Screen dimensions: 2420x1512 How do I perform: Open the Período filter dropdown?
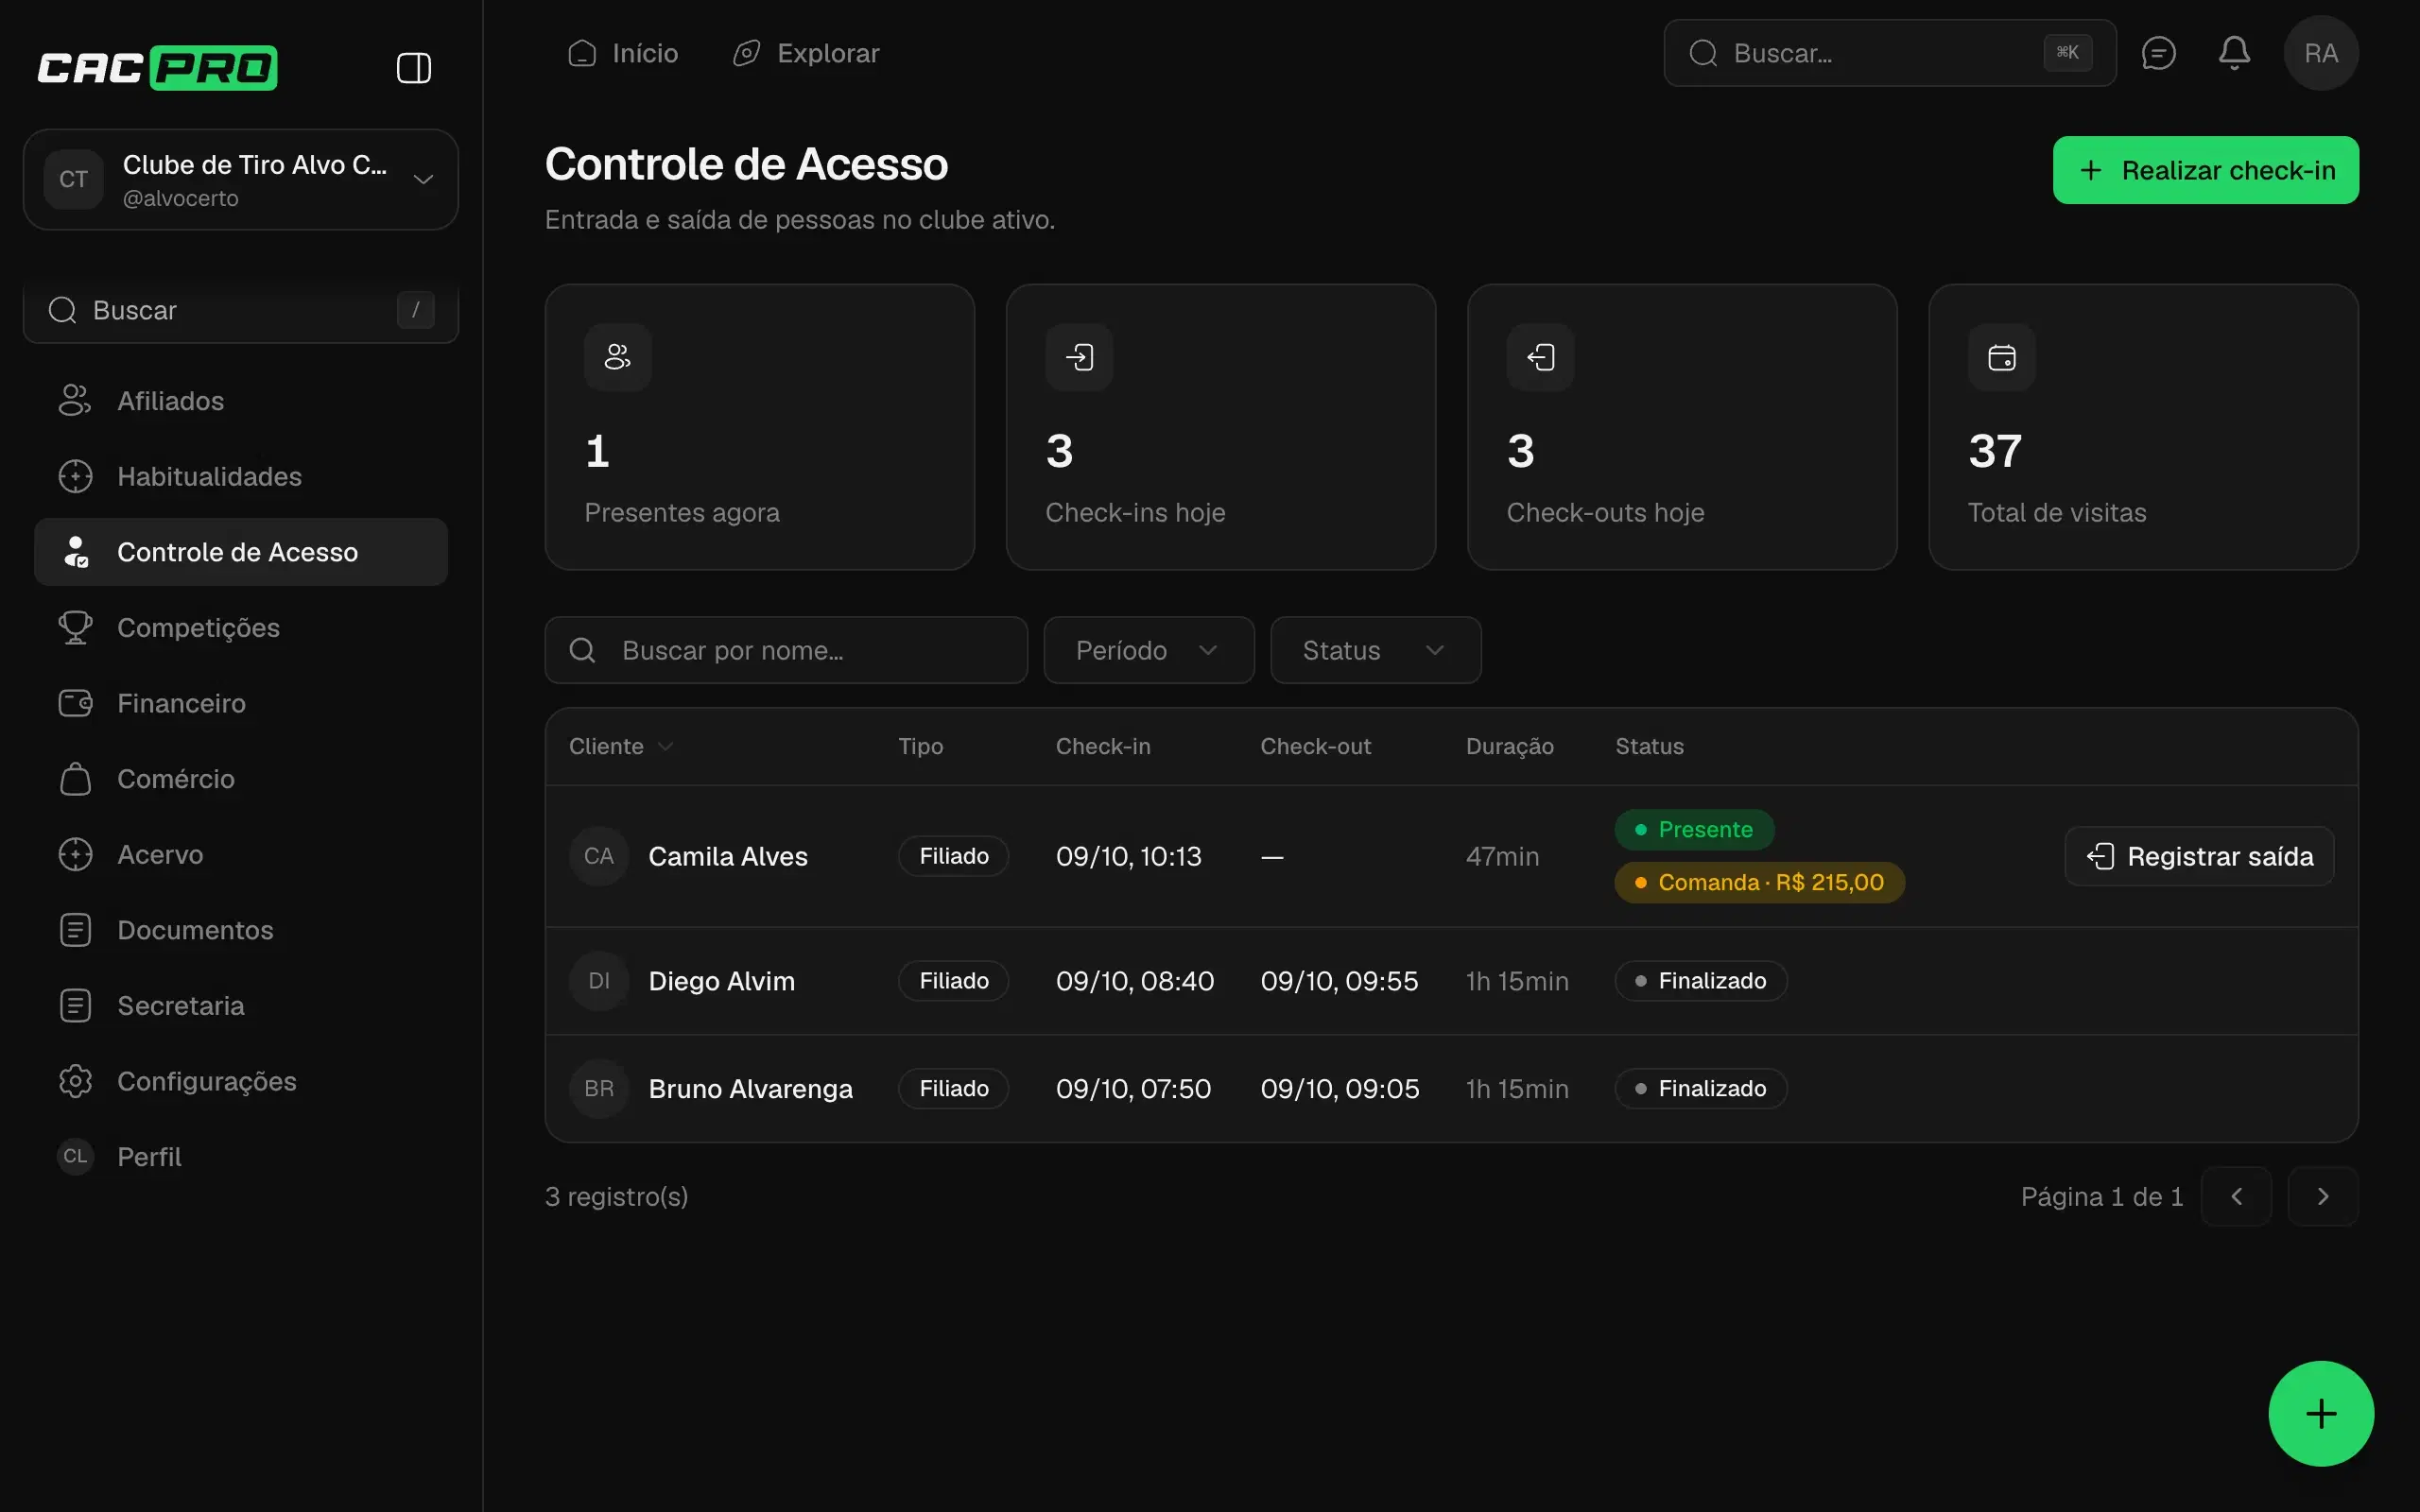(1149, 650)
